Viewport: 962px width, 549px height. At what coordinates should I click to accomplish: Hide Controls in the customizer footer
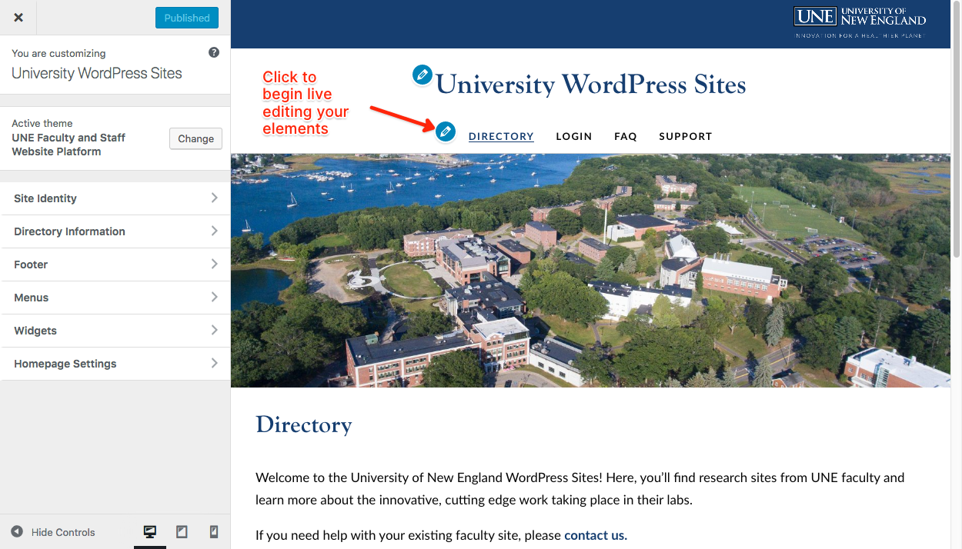tap(53, 531)
